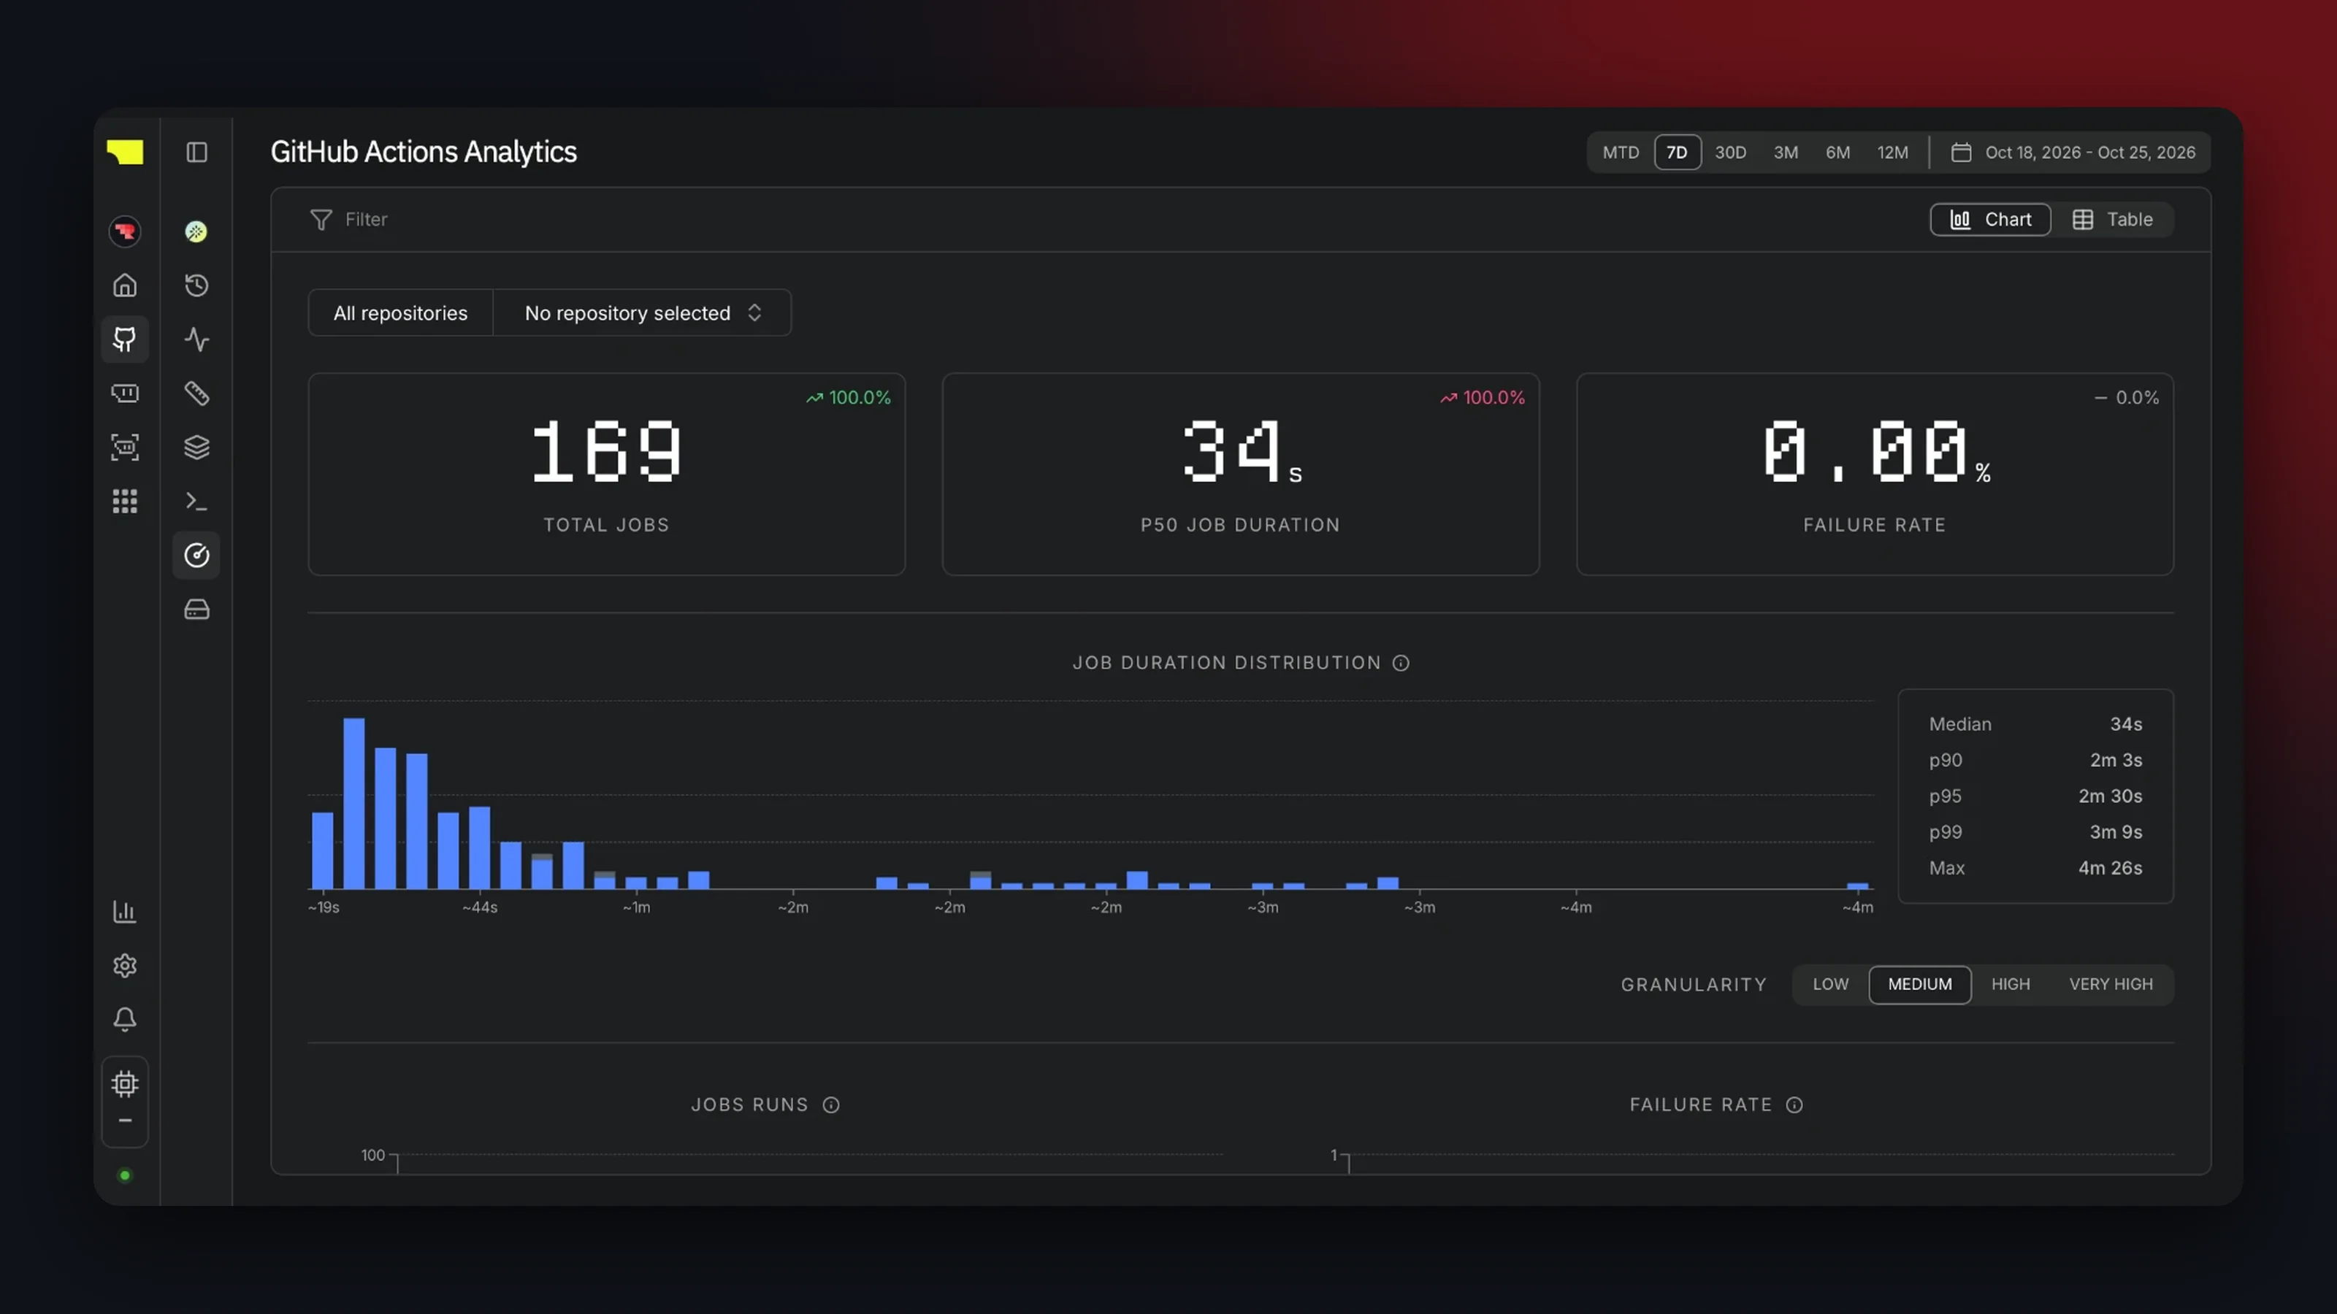Viewport: 2337px width, 1314px height.
Task: Select the 30D time range
Action: pos(1730,153)
